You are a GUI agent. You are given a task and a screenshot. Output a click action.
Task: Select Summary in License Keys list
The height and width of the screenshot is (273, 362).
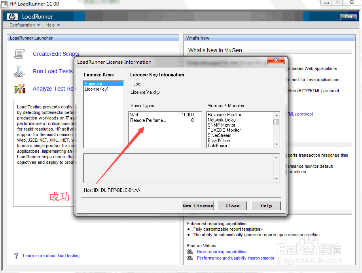point(103,83)
